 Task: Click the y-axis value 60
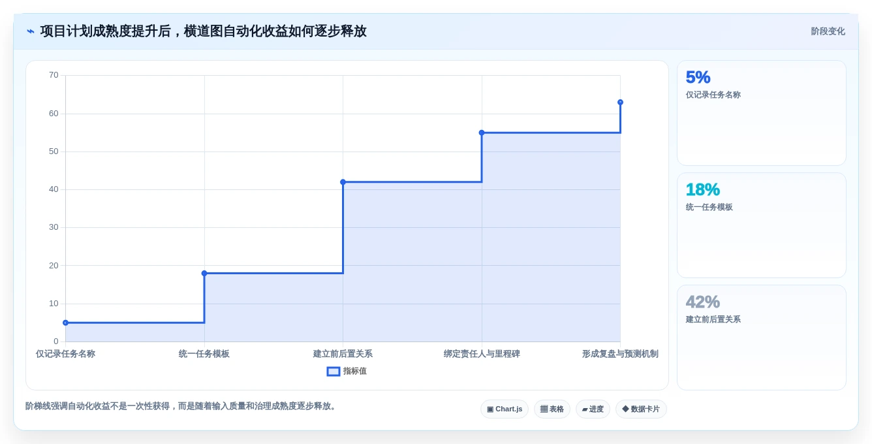[x=54, y=114]
